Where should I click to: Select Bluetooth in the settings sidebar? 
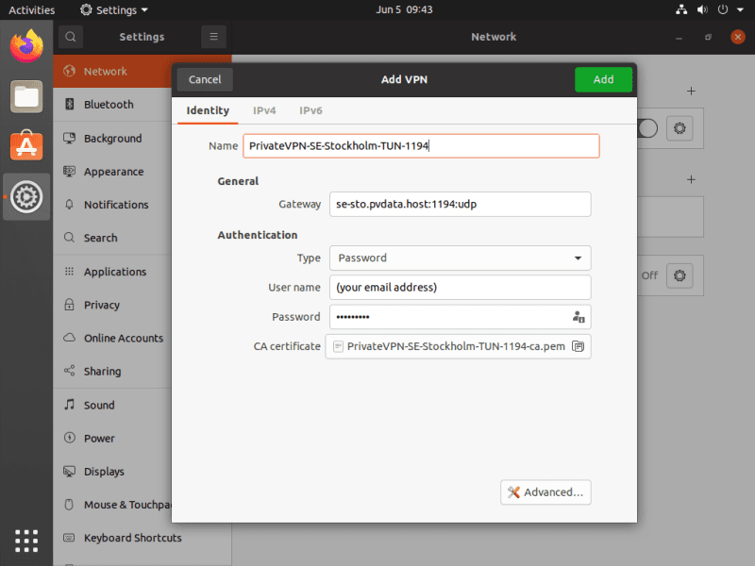[109, 105]
